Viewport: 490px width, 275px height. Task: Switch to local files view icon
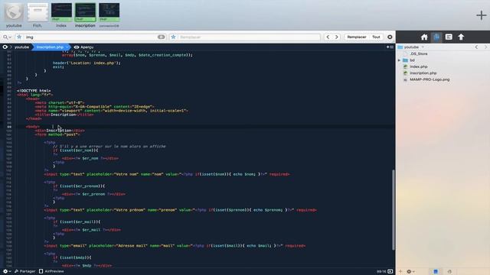tap(436, 271)
